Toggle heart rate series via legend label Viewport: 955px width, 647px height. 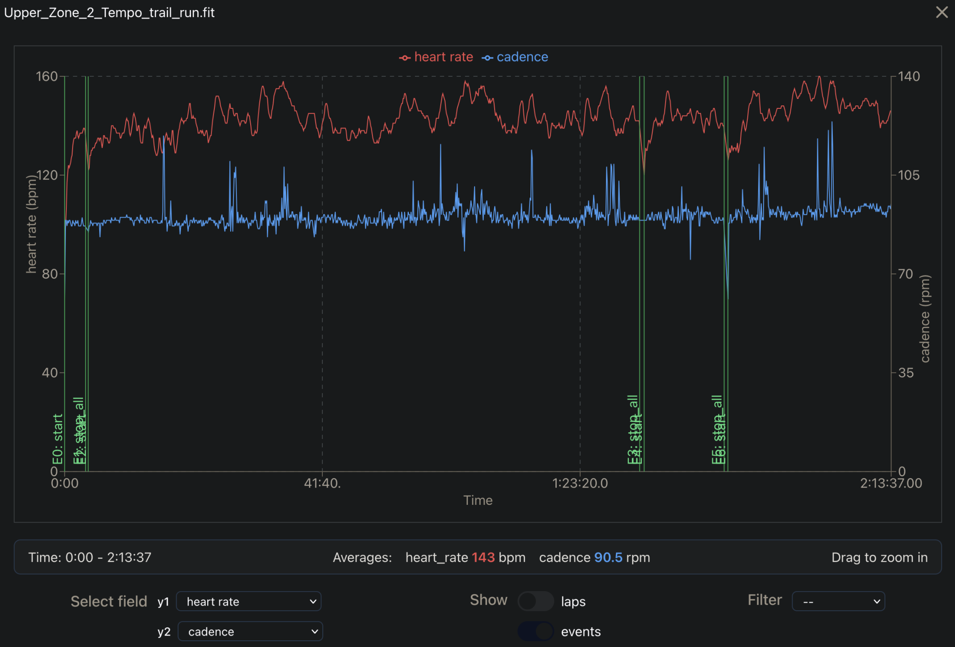443,57
